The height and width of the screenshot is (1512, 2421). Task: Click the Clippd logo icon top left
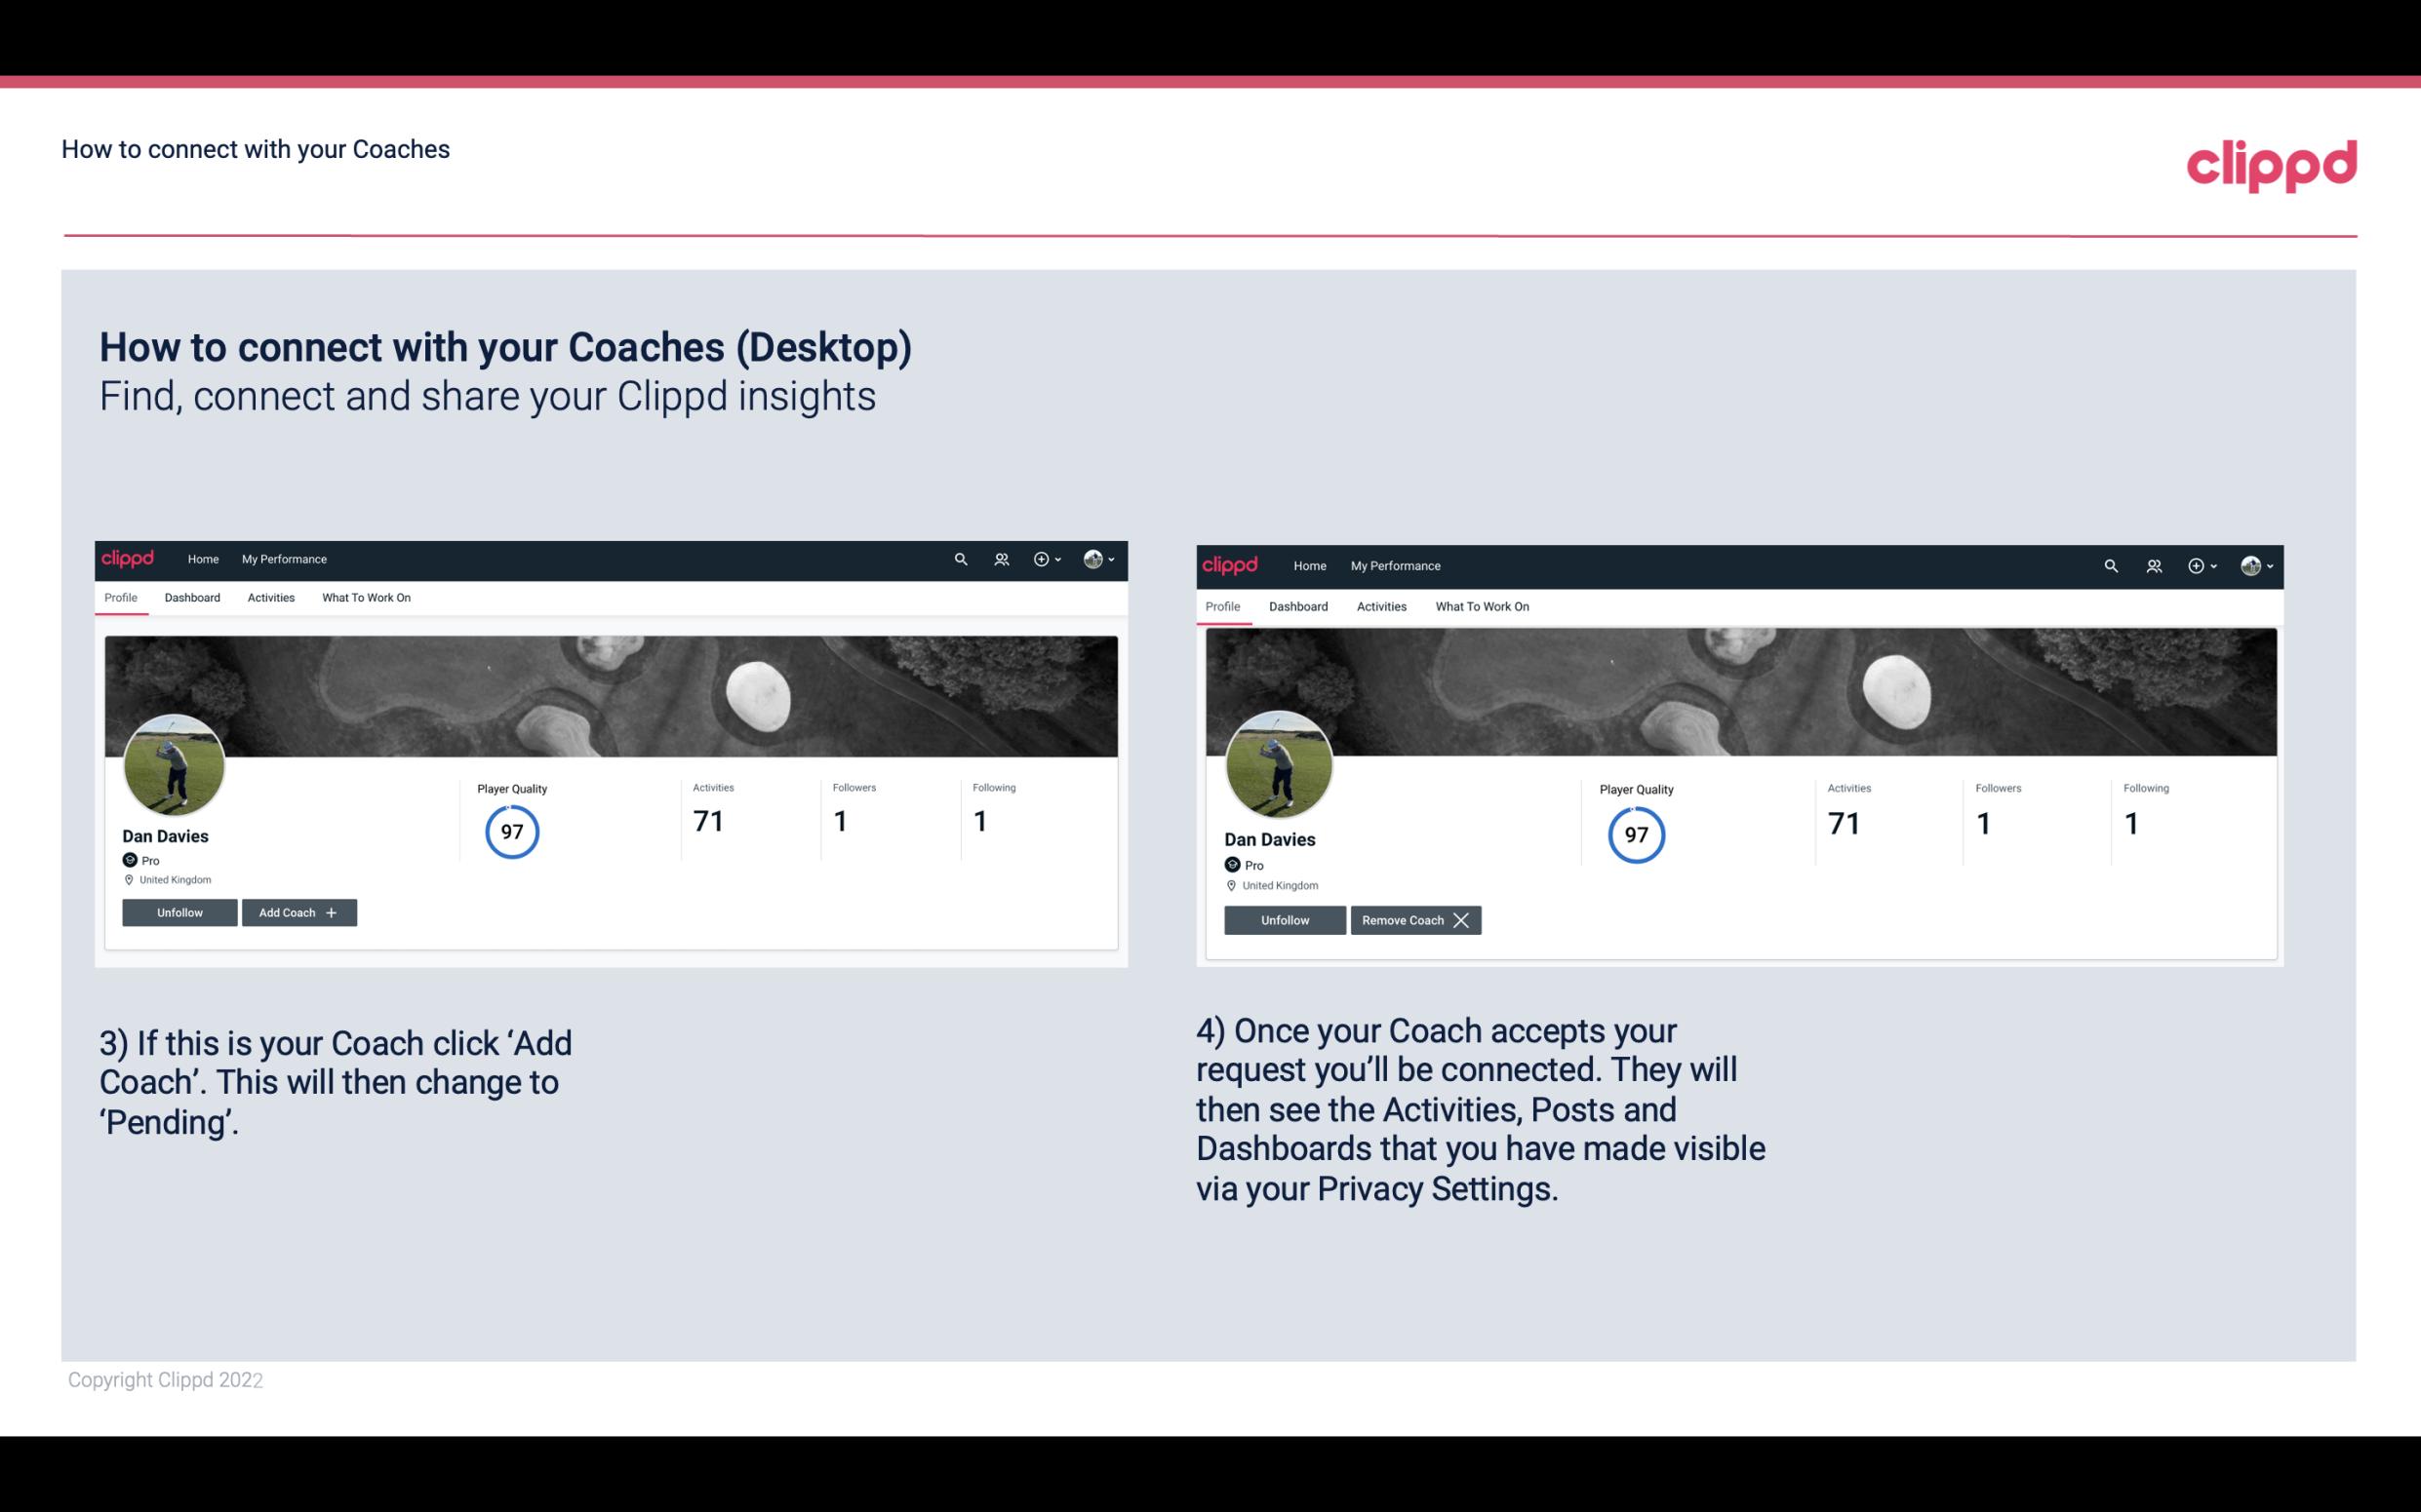pos(131,558)
